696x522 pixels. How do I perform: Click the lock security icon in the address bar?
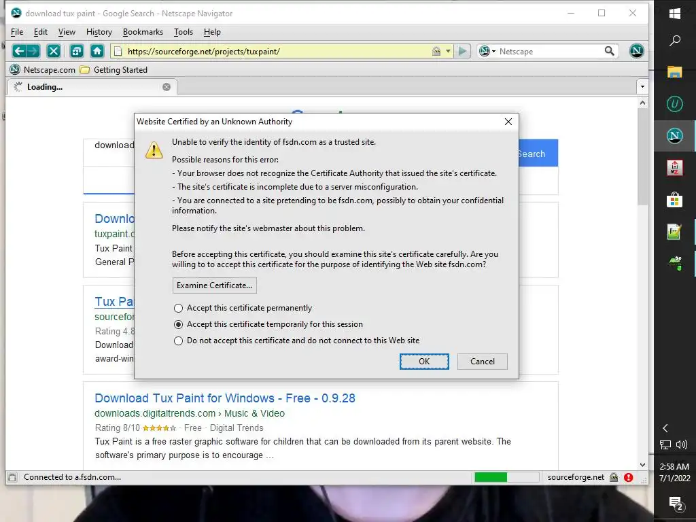[x=436, y=52]
